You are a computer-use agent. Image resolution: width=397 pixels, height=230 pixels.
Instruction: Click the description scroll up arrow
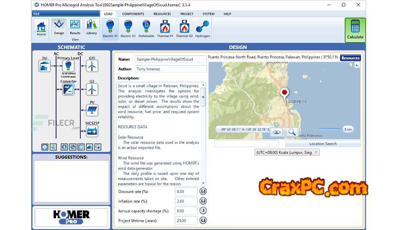tap(203, 85)
